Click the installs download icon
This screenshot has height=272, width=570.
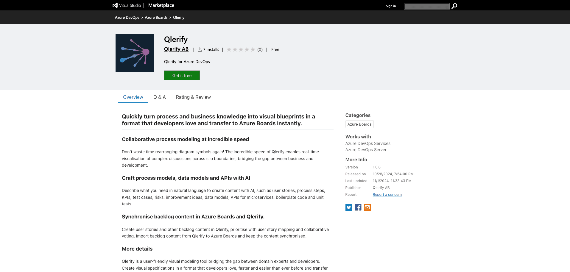click(200, 49)
